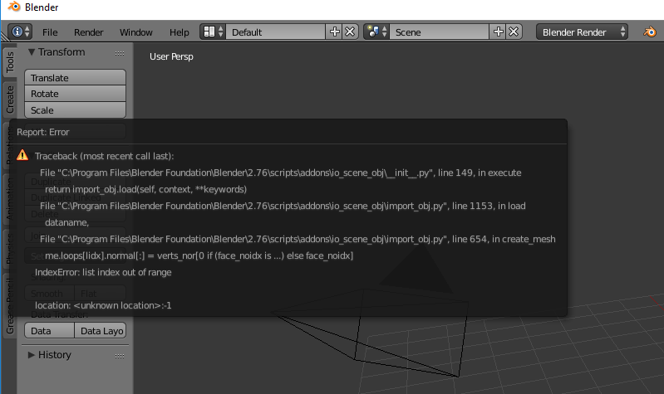Click the 'Traceback (most recent call last):' line
664x394 pixels.
click(104, 156)
